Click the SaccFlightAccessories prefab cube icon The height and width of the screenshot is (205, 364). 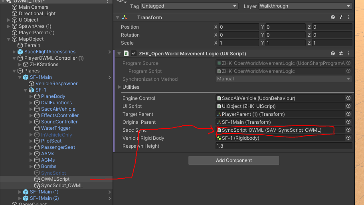[x=20, y=52]
